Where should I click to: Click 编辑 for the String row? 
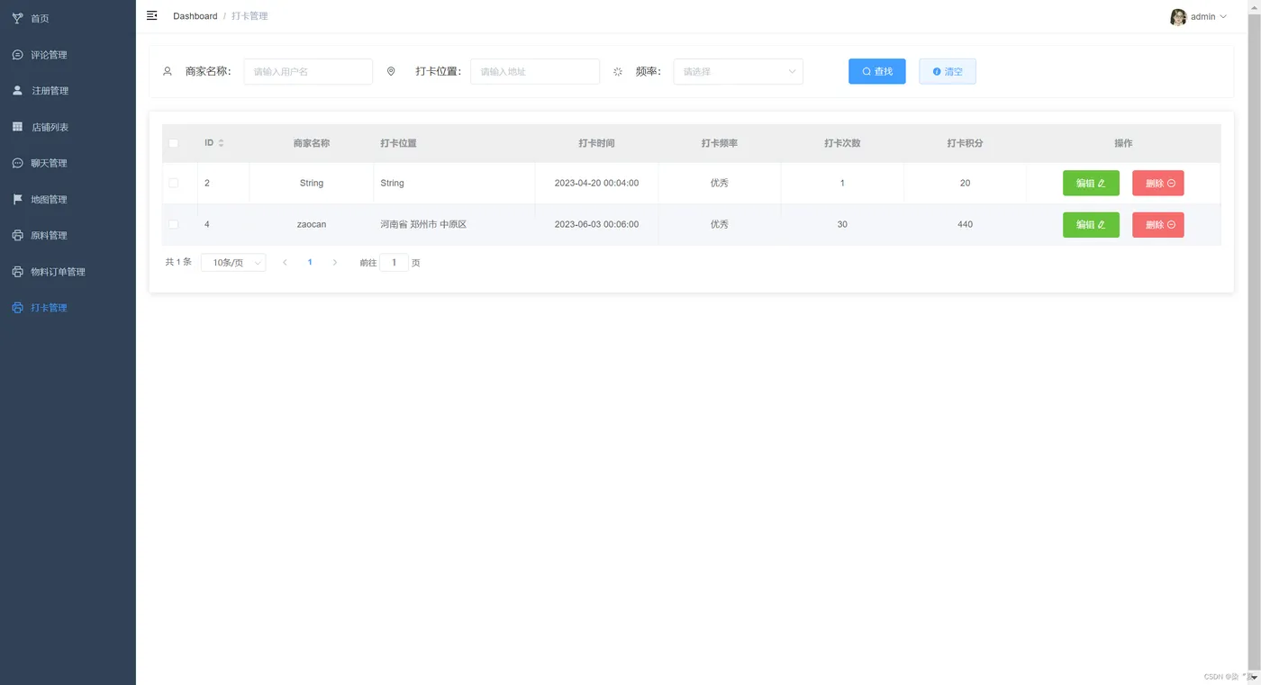1091,183
